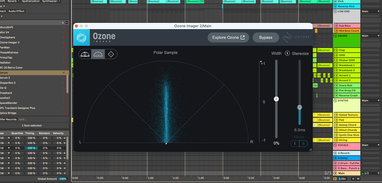This screenshot has width=382, height=183.
Task: Open the DRUMS output Main dropdown
Action: 371,36
